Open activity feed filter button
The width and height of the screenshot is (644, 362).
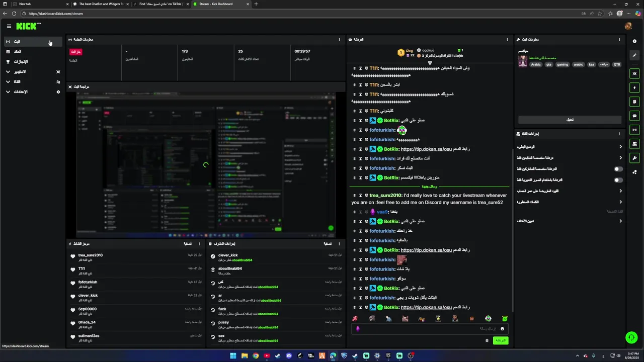point(187,244)
